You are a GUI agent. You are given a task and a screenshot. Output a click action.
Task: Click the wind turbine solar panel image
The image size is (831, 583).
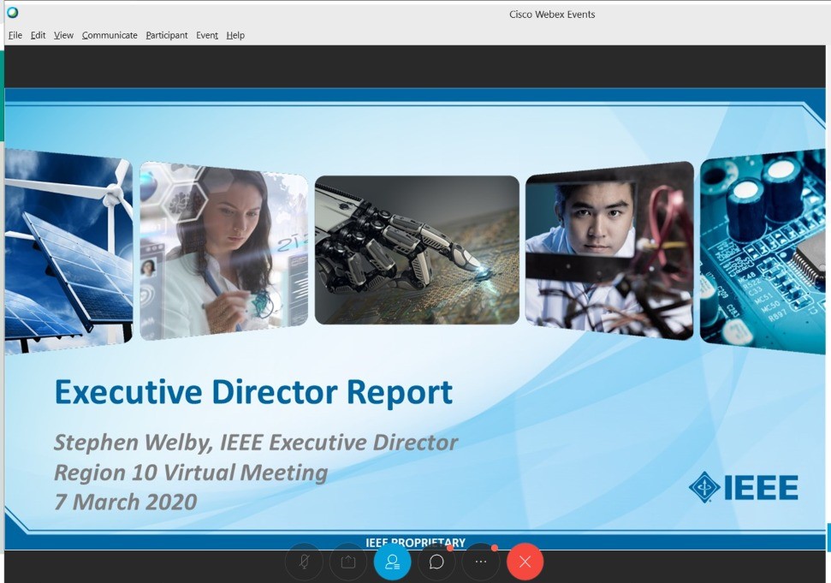click(68, 251)
